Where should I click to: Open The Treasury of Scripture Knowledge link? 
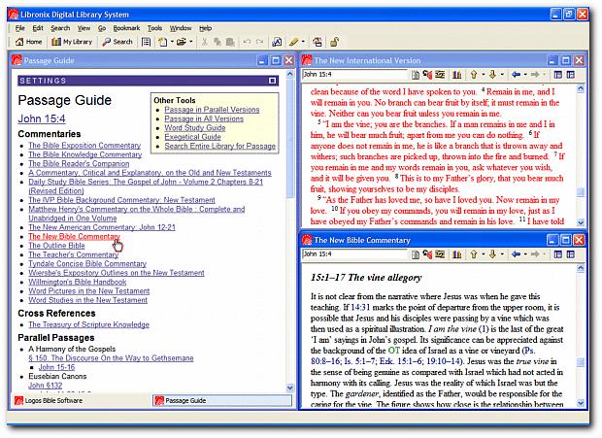[88, 324]
